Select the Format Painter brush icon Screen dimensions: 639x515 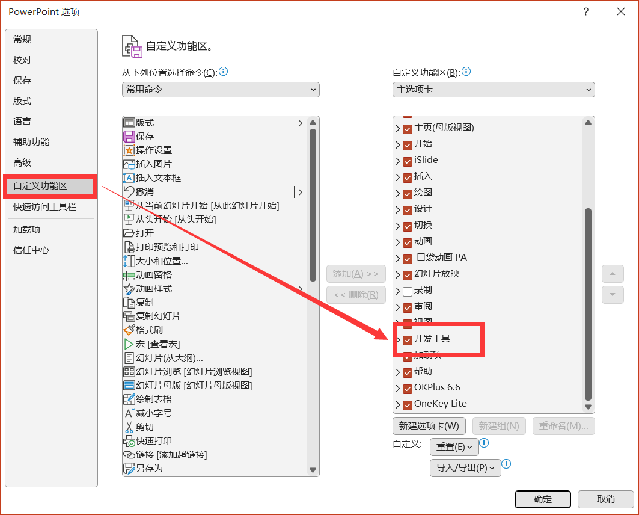pos(129,330)
